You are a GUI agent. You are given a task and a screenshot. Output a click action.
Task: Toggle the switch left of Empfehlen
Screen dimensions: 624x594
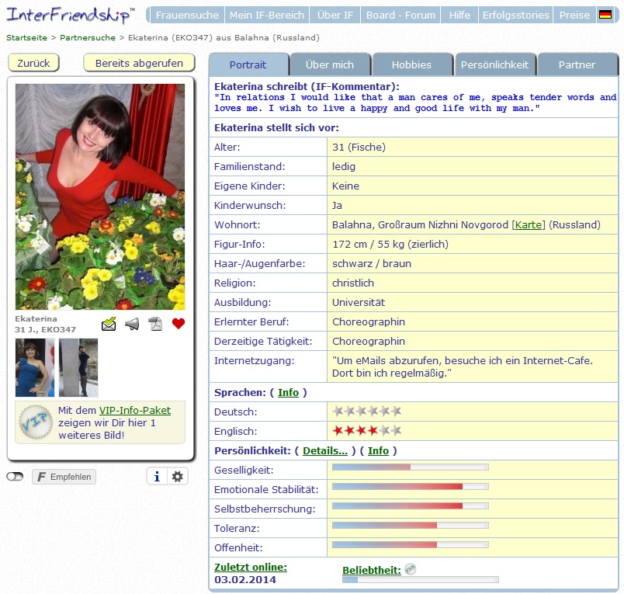click(x=15, y=477)
